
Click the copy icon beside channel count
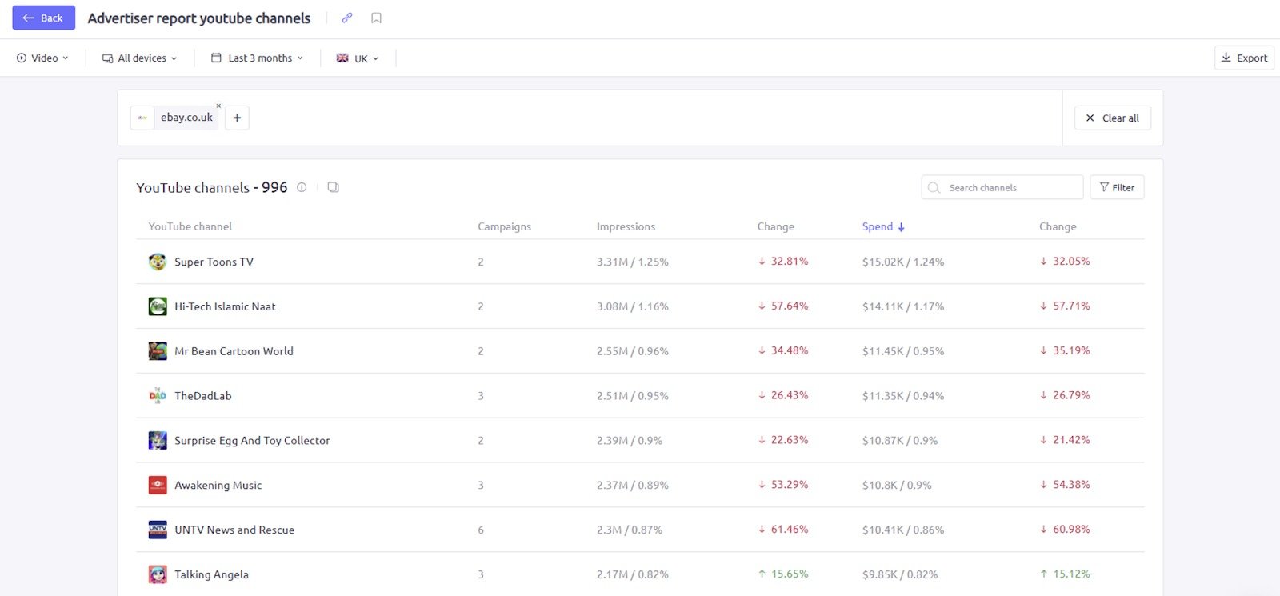[333, 187]
